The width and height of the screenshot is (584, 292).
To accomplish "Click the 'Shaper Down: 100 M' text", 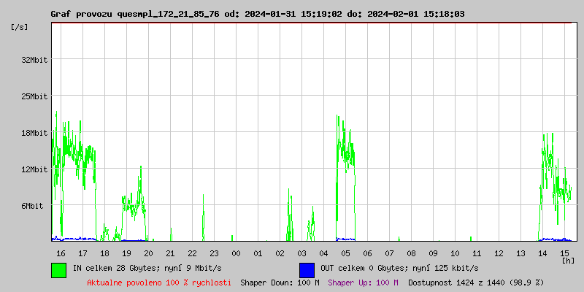I will [x=280, y=282].
